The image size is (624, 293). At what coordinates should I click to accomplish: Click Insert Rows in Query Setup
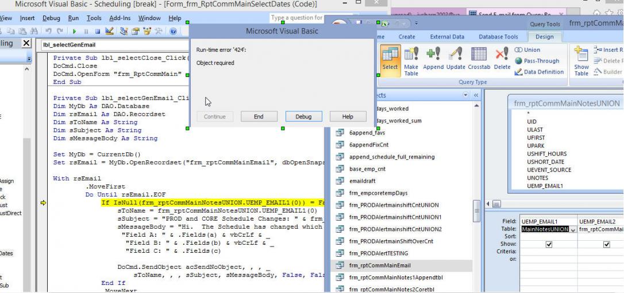(608, 50)
